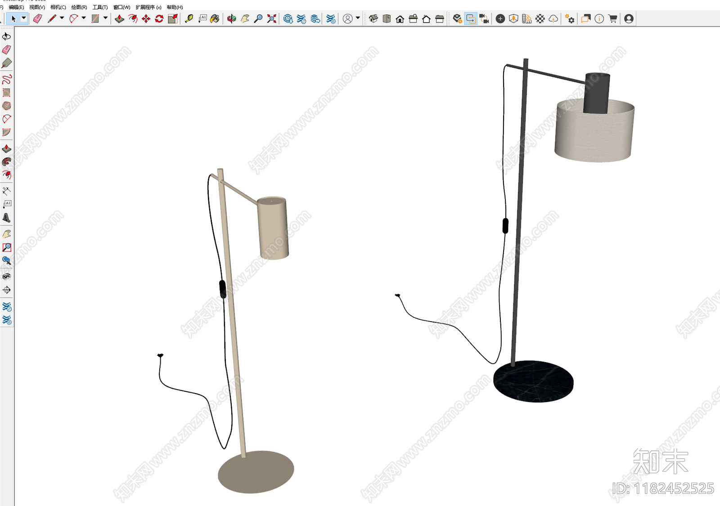Screen dimensions: 720x506
Task: Open the 帮助(H) menu
Action: pos(175,7)
